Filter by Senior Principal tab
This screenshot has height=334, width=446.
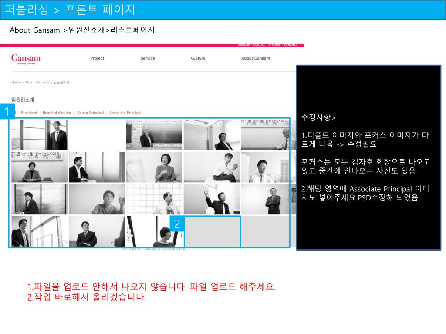[x=91, y=113]
